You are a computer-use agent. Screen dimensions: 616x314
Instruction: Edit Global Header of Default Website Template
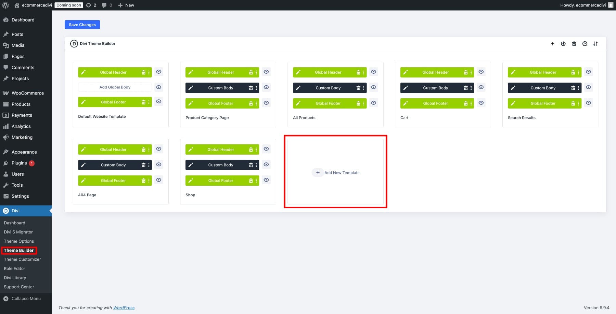[83, 72]
